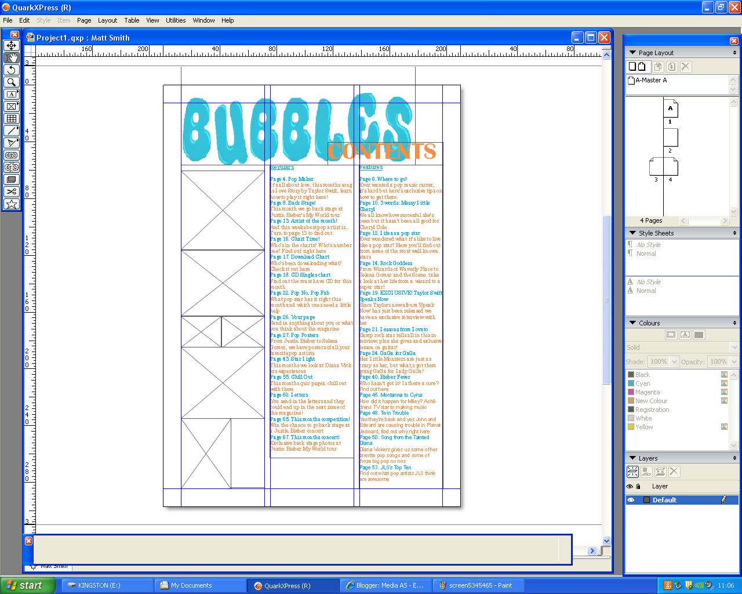Open the Utilities menu
This screenshot has height=594, width=742.
point(176,20)
